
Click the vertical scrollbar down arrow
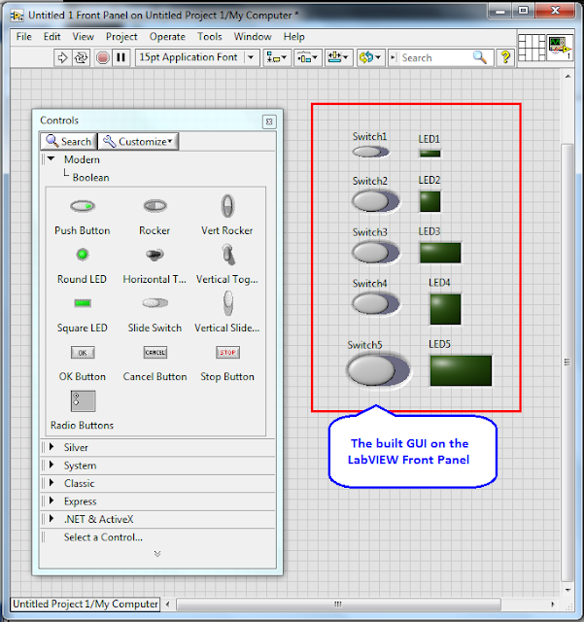[x=567, y=590]
